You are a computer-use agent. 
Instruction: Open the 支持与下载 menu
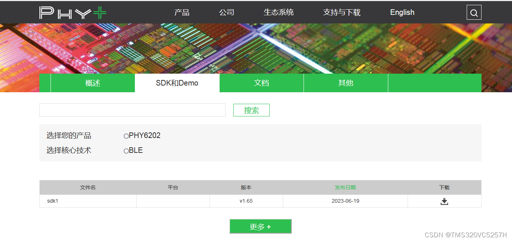[x=341, y=12]
